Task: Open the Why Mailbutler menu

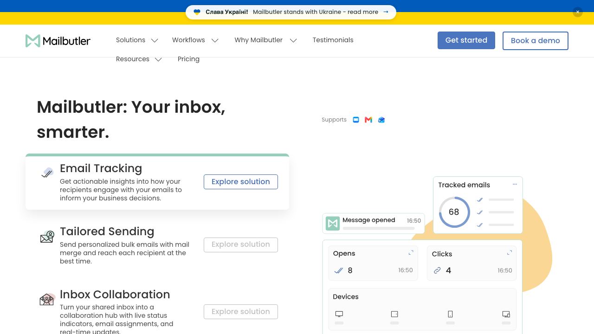Action: pyautogui.click(x=258, y=40)
